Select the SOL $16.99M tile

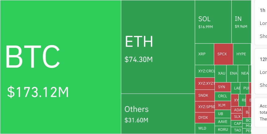(x=213, y=22)
